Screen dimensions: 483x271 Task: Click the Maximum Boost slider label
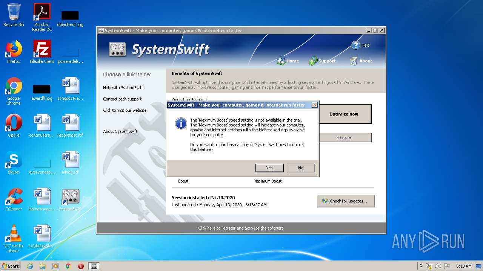[268, 181]
